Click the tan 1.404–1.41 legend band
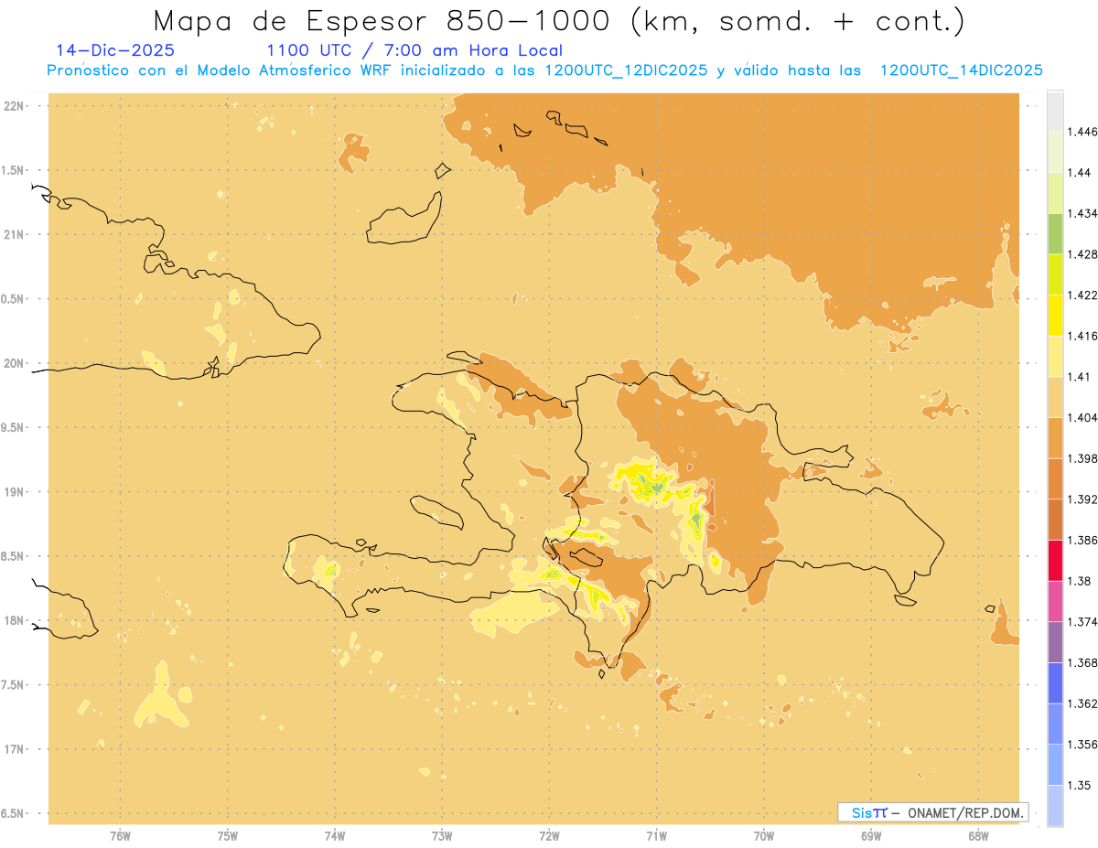Screen dimensions: 1098x848 click(x=1055, y=397)
